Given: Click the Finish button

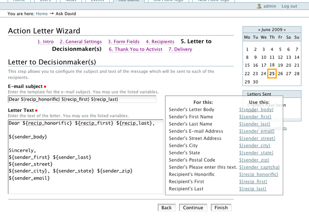Looking at the screenshot, I should click(221, 208).
